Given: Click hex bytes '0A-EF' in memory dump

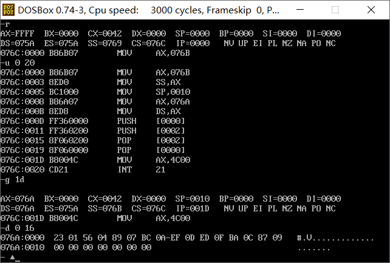Looking at the screenshot, I should click(x=168, y=237).
